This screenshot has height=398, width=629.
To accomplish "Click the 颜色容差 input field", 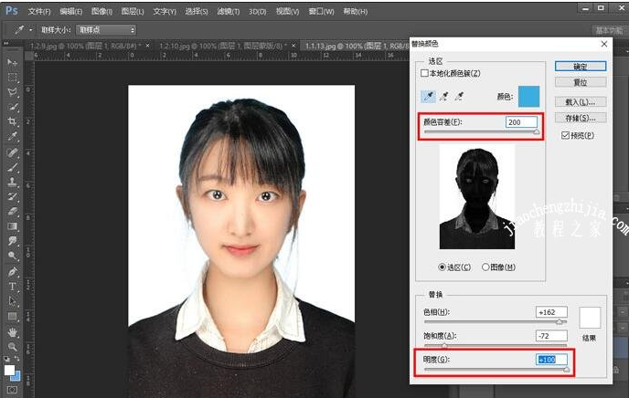I will 520,122.
